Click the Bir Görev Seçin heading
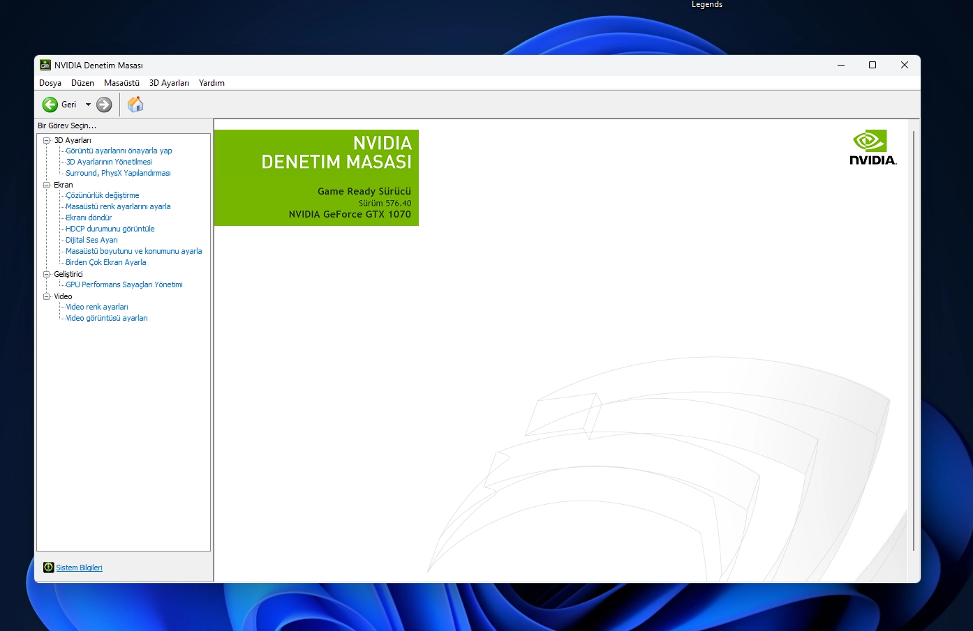973x631 pixels. click(x=67, y=126)
